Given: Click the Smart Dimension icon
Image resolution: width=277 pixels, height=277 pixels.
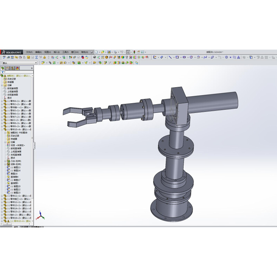Looking at the screenshot, I should coord(162,57).
